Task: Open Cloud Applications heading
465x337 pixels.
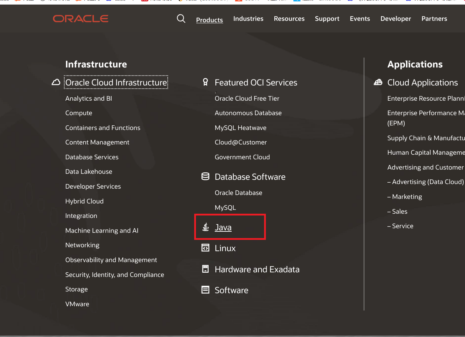Action: pyautogui.click(x=423, y=83)
